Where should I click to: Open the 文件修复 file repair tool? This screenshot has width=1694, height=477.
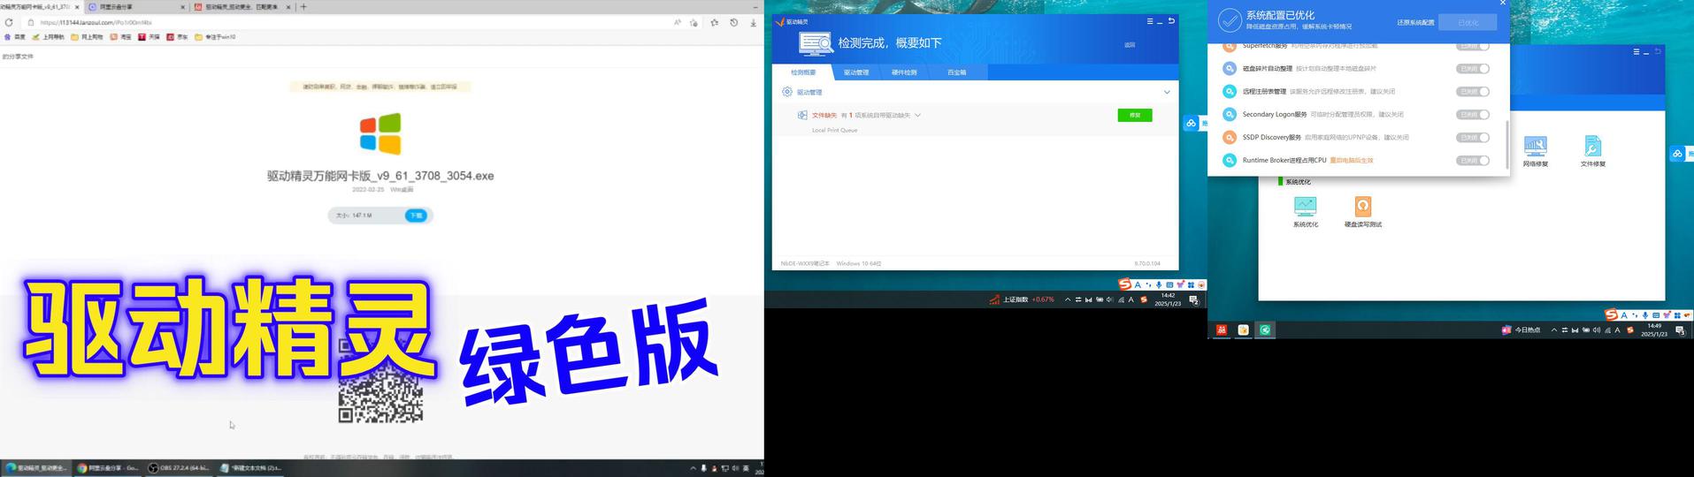[1592, 148]
